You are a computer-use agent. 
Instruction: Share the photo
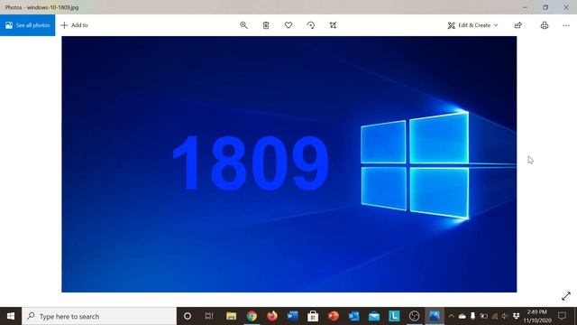pyautogui.click(x=518, y=25)
